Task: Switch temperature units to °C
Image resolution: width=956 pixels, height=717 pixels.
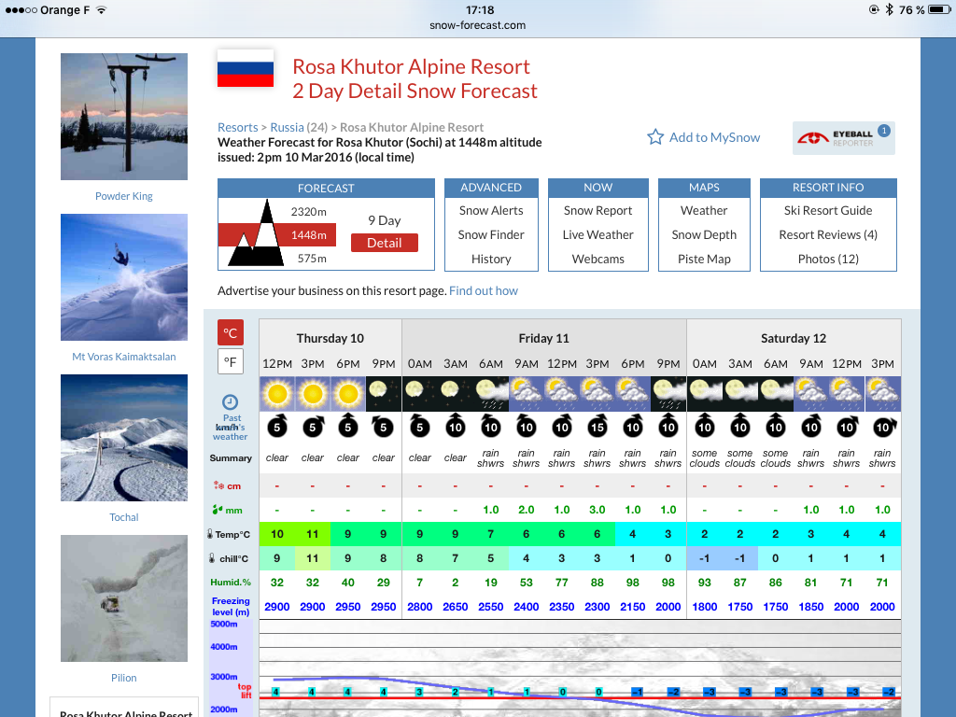Action: coord(231,333)
